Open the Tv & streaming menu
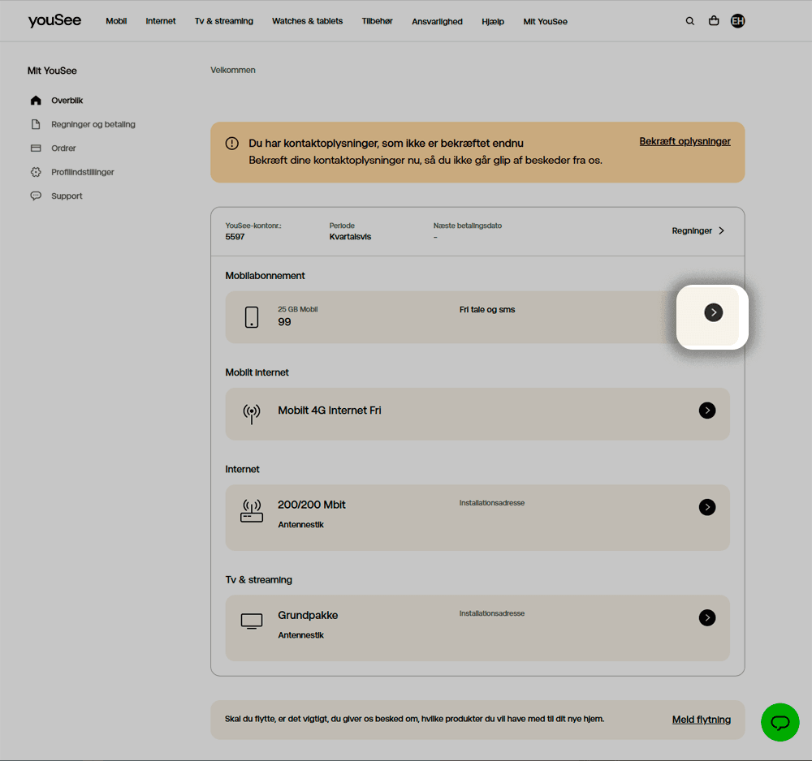Viewport: 812px width, 761px height. pyautogui.click(x=223, y=21)
